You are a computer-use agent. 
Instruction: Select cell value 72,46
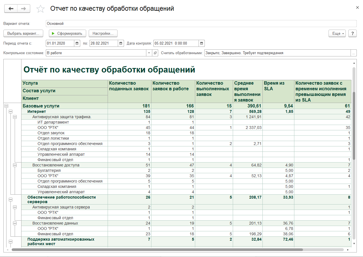click(x=278, y=241)
